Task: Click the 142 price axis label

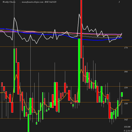Action: click(x=126, y=120)
